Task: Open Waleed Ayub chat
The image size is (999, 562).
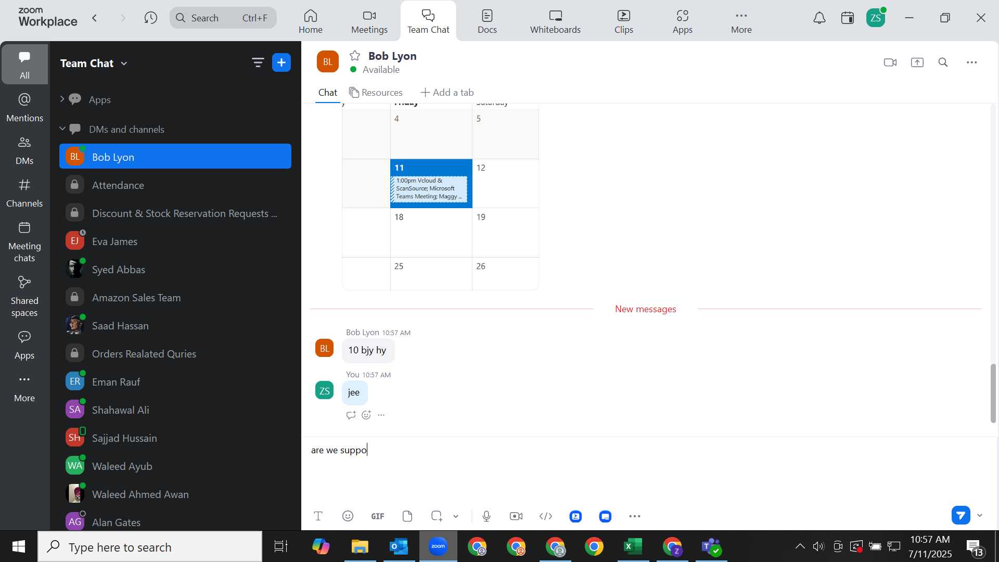Action: pos(175,466)
